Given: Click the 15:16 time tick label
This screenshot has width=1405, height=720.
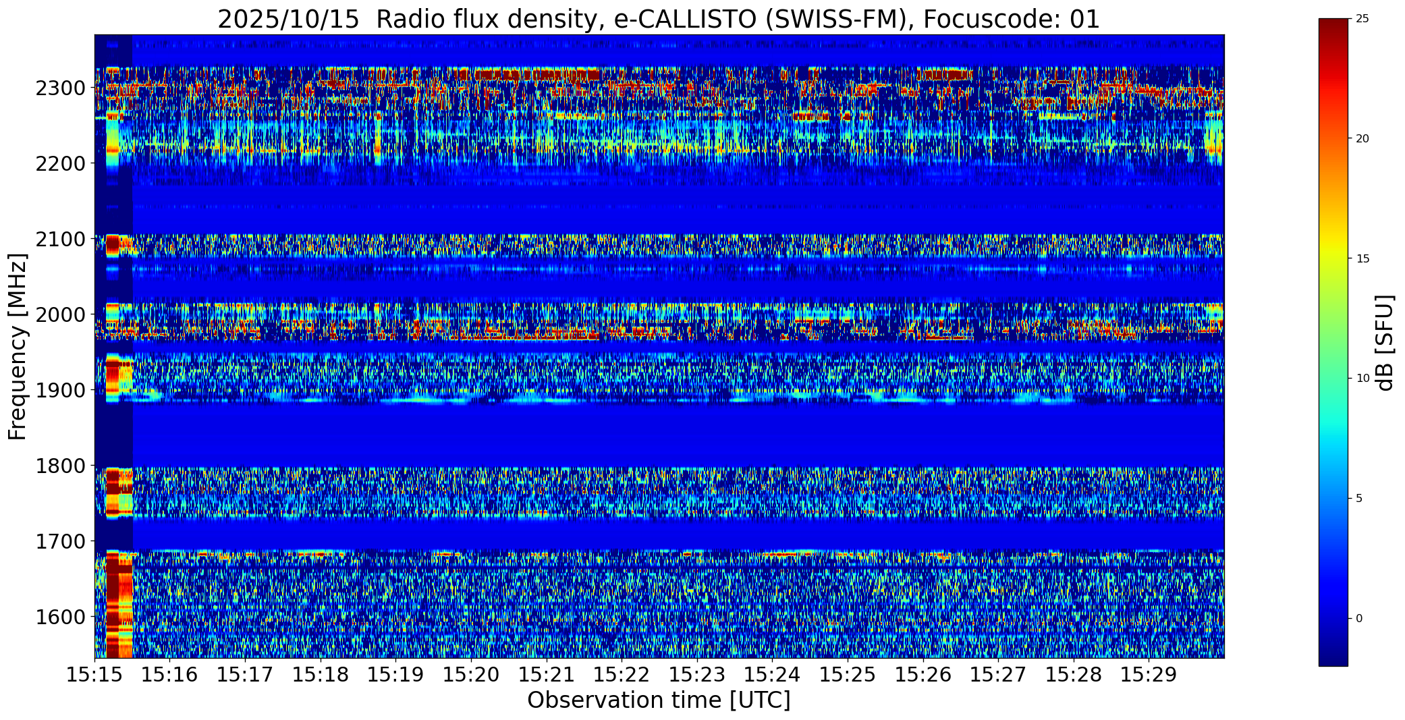Looking at the screenshot, I should click(x=170, y=674).
